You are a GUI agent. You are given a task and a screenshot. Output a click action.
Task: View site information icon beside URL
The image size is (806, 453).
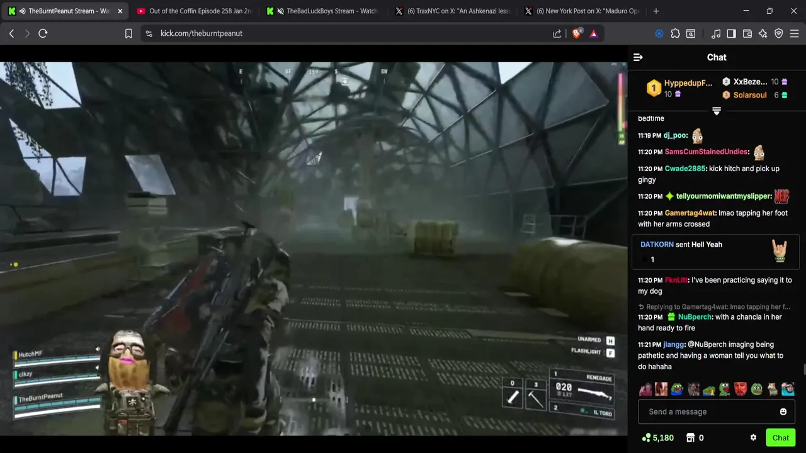tap(149, 33)
